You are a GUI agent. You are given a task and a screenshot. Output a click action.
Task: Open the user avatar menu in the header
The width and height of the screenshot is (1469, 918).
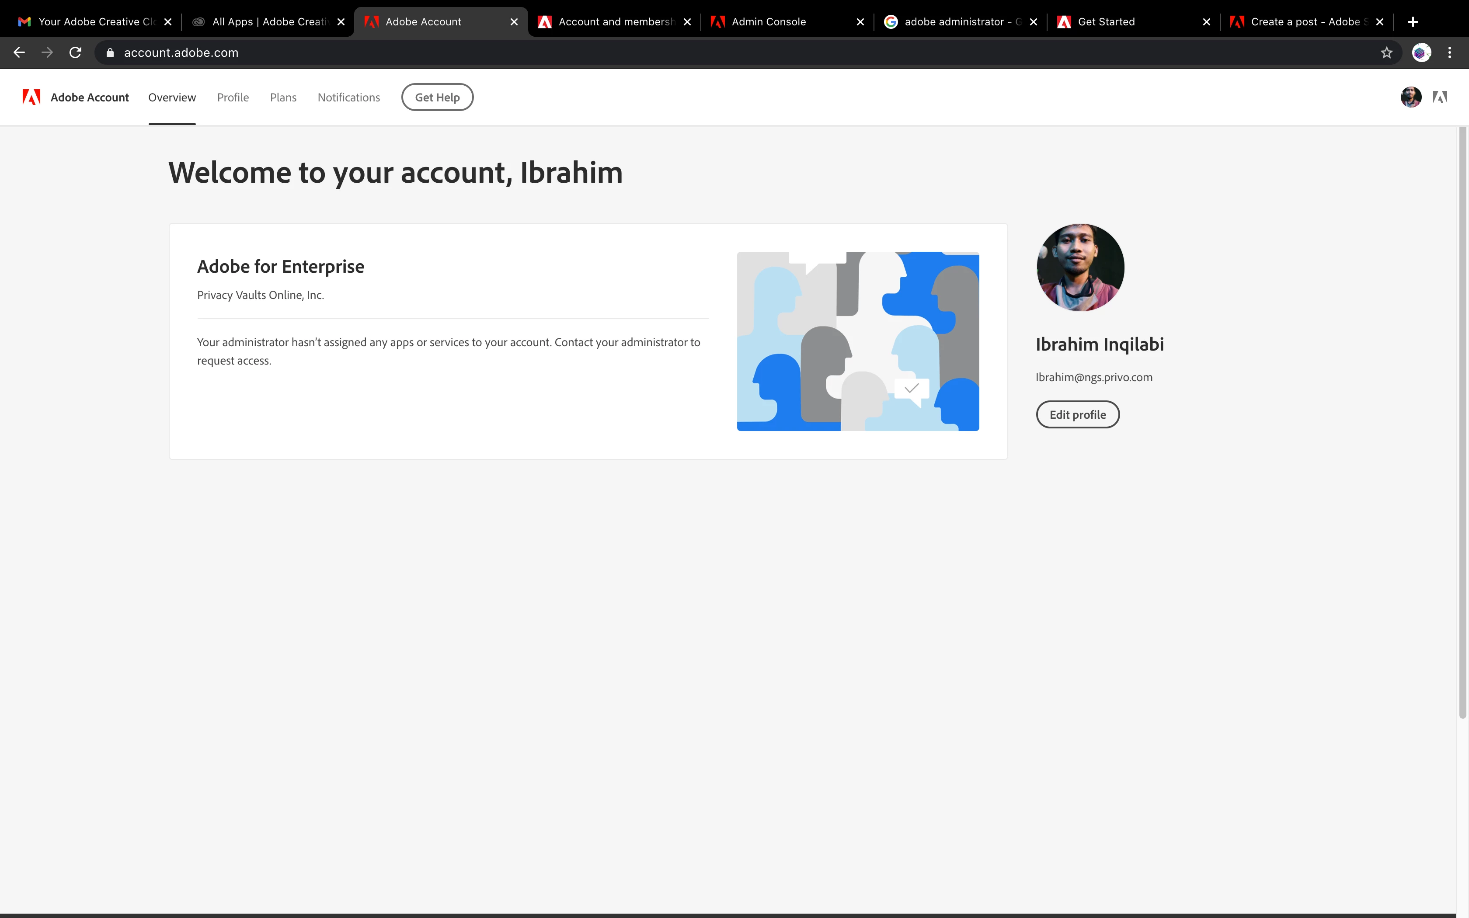pos(1411,97)
